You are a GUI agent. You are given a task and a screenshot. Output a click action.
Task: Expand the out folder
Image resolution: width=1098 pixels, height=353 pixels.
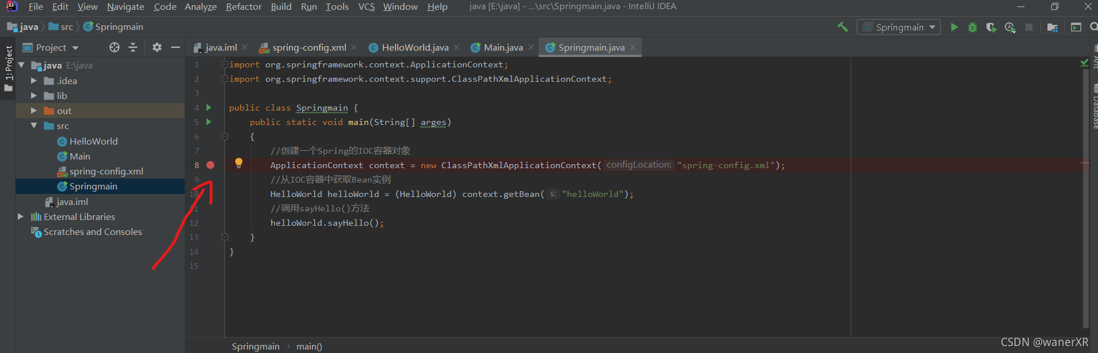coord(33,111)
